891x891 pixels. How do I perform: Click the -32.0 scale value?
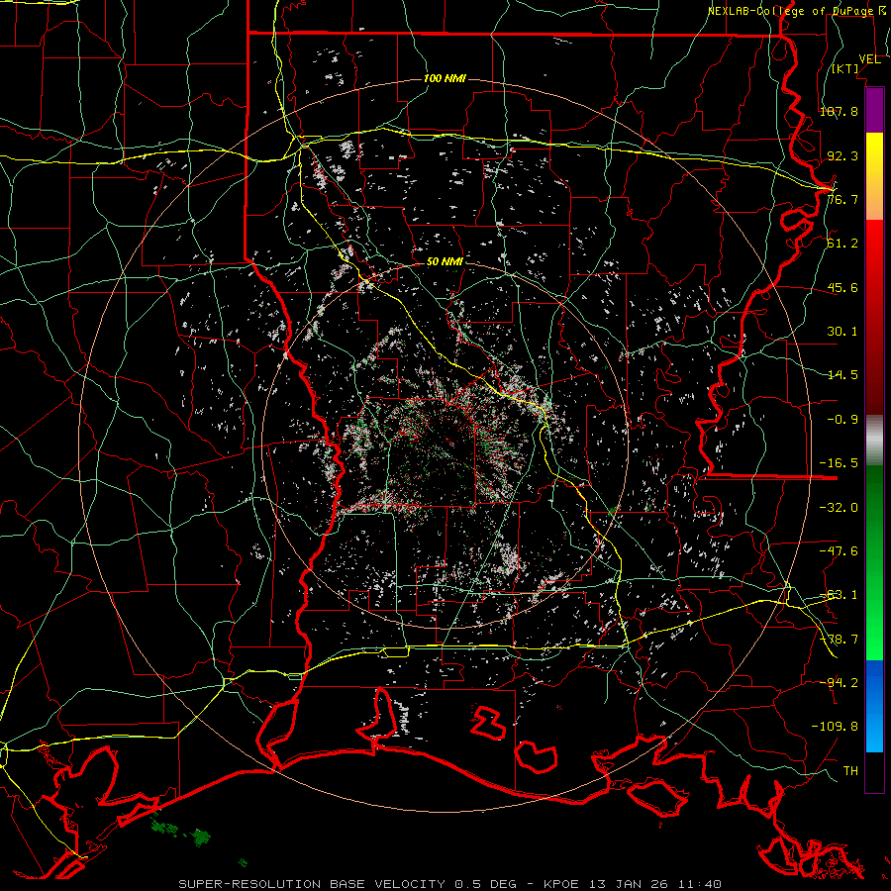click(839, 508)
